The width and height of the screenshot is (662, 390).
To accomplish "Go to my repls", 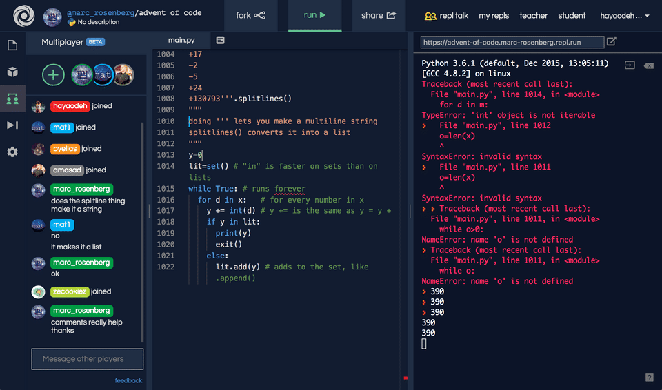I will coord(494,16).
